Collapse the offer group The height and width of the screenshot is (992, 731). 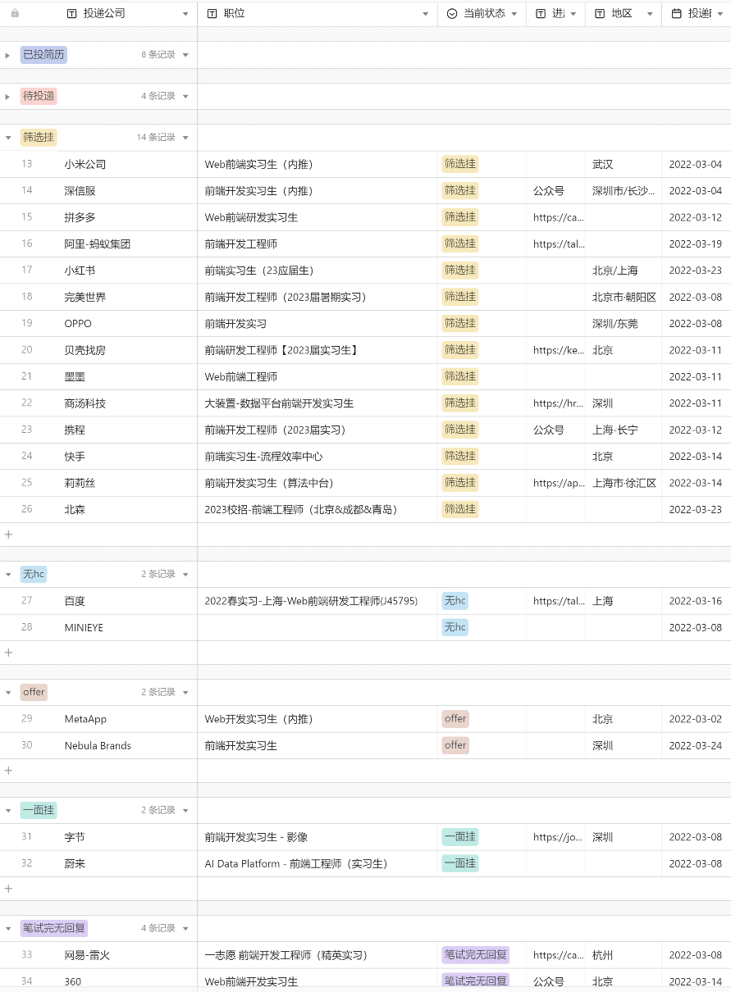[x=8, y=692]
